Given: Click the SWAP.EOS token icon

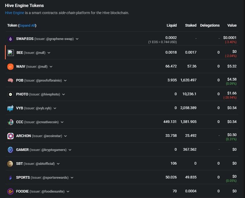Looking at the screenshot, I should tap(11, 39).
